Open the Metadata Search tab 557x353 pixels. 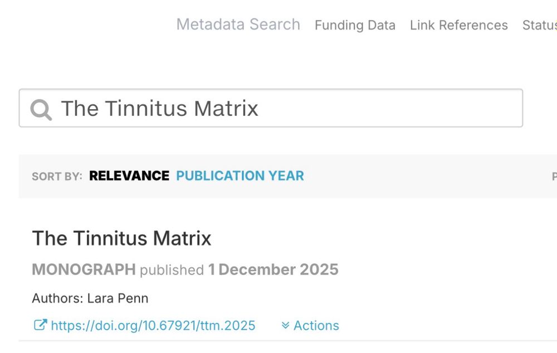pyautogui.click(x=238, y=24)
